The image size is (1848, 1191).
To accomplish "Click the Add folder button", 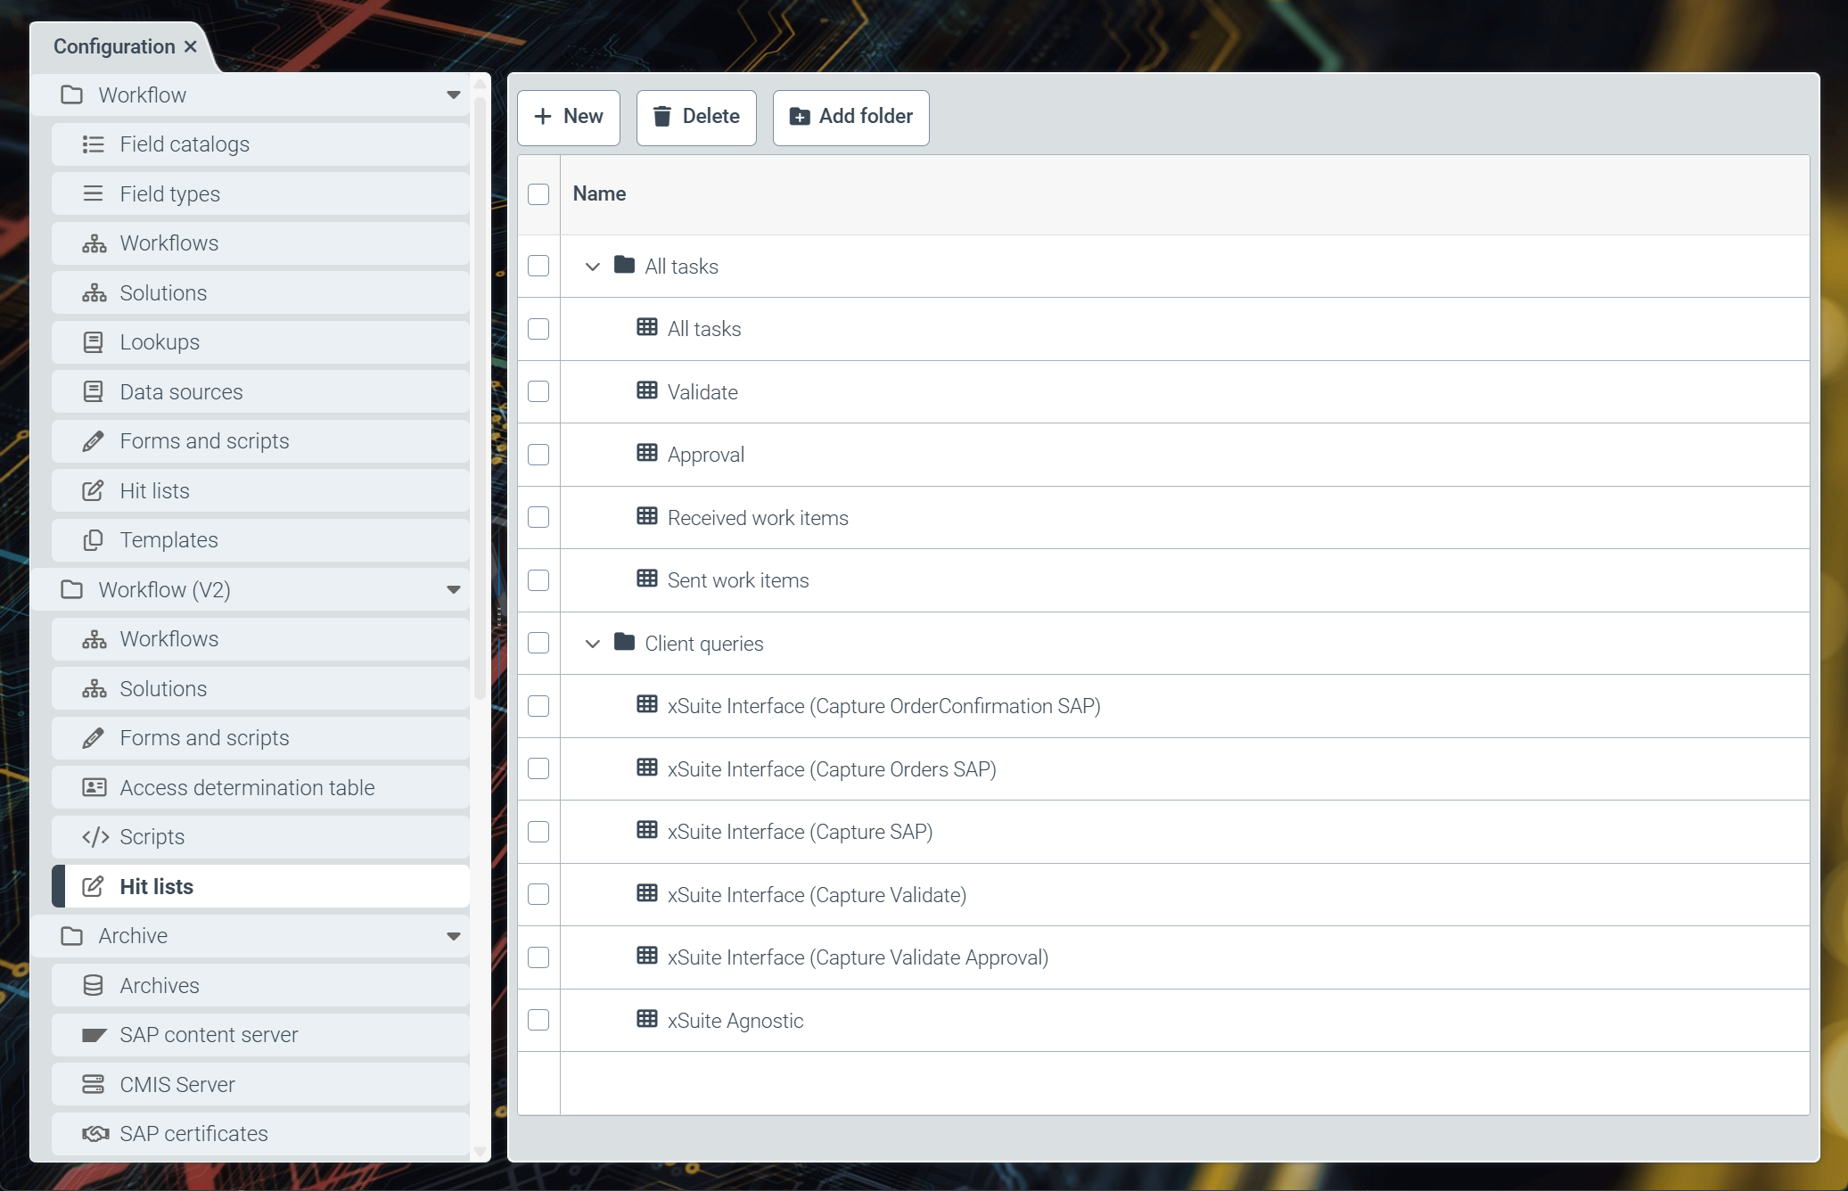I will 850,117.
